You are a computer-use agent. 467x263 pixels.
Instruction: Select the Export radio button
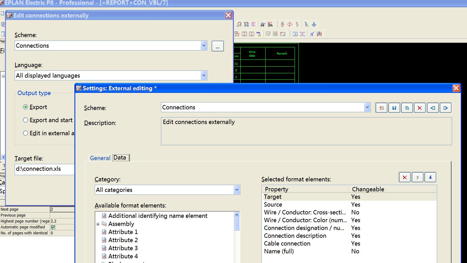[x=26, y=107]
